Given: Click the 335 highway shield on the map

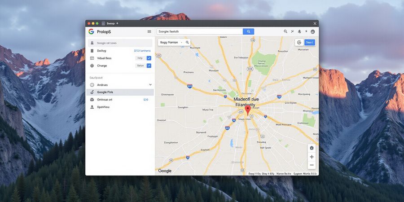Looking at the screenshot, I should point(250,69).
